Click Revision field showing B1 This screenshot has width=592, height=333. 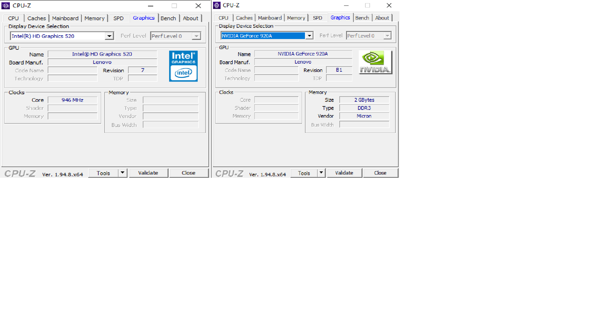pos(339,70)
